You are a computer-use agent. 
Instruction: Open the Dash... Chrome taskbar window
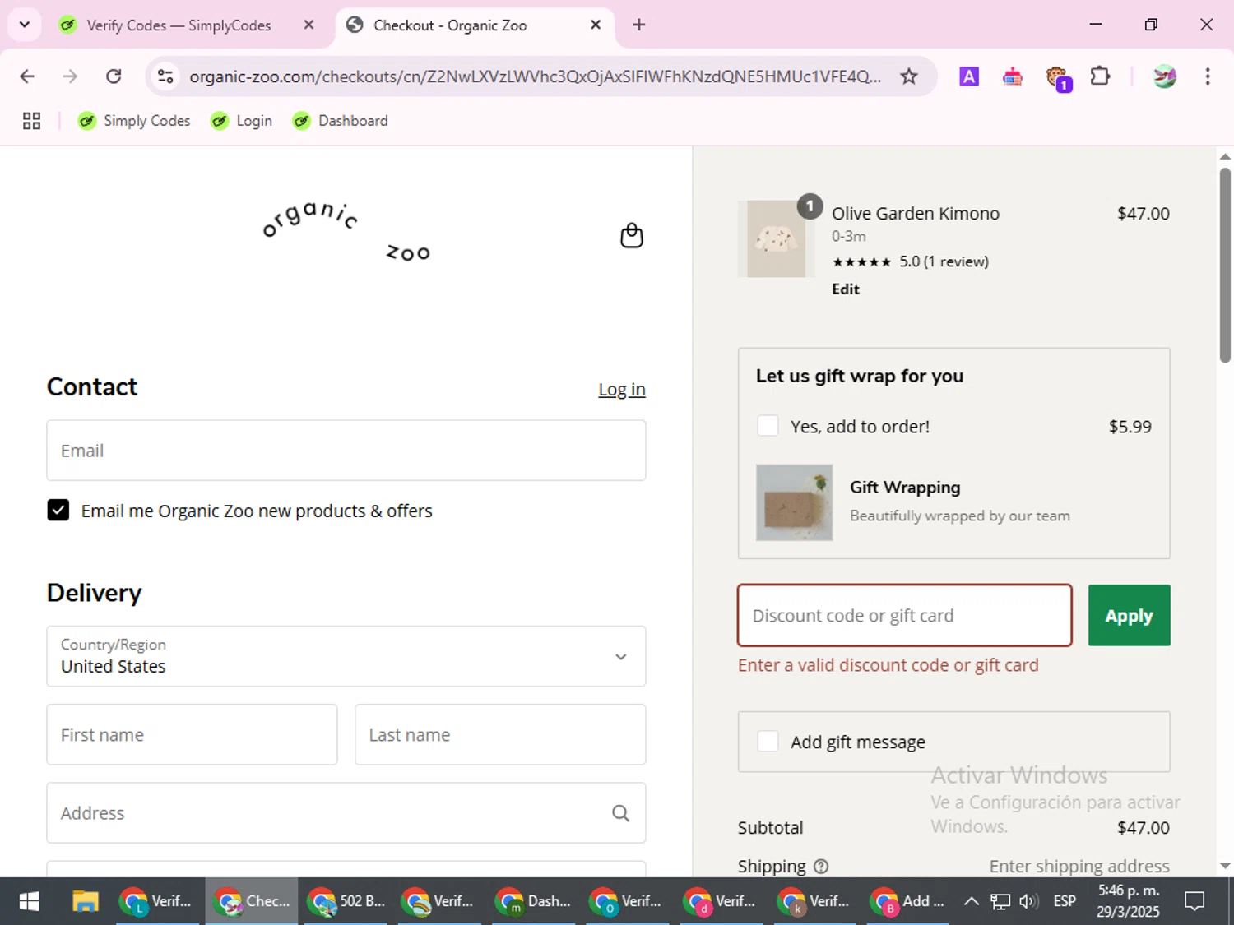tap(534, 901)
